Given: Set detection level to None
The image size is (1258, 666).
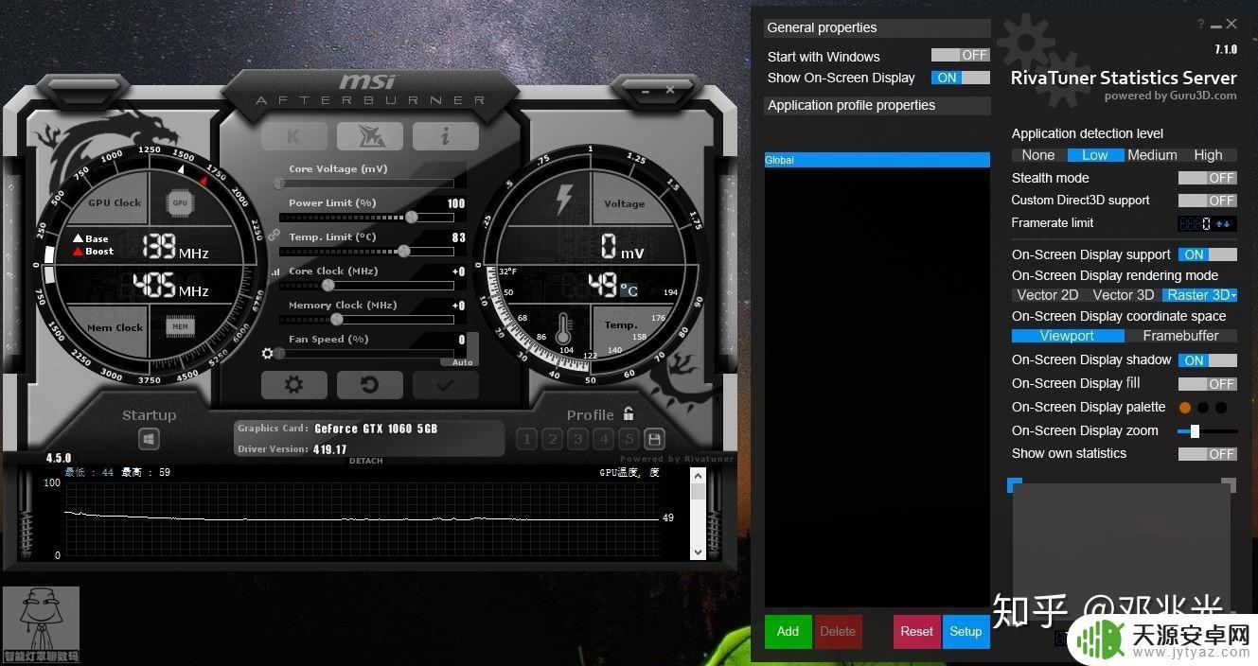Looking at the screenshot, I should click(1038, 155).
